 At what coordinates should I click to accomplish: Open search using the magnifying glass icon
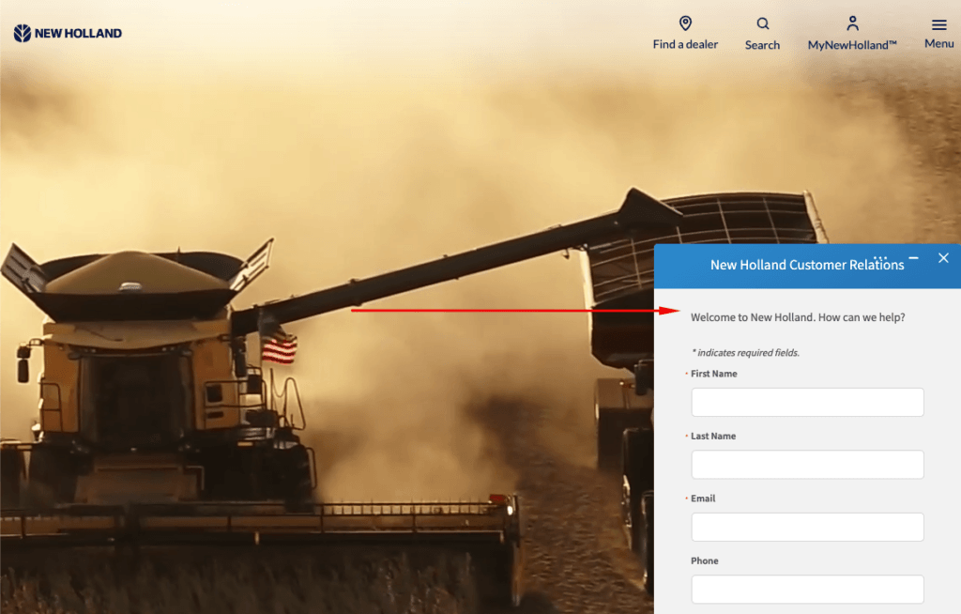click(761, 23)
